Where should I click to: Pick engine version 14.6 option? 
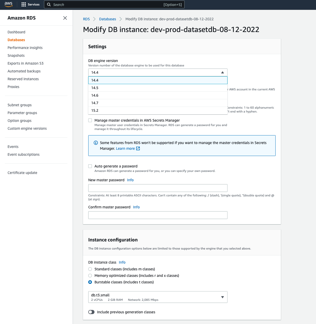pos(158,95)
